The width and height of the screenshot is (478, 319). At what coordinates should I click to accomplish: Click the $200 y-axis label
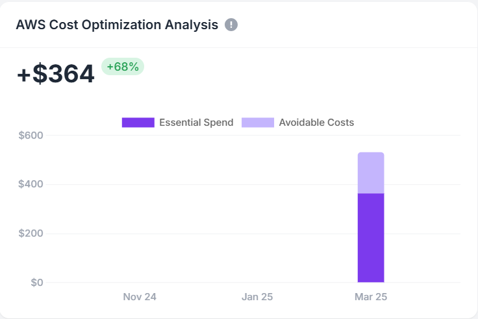(31, 233)
